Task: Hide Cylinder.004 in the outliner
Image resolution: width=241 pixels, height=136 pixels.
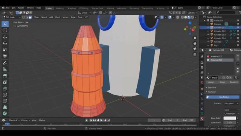Action: coord(238,38)
